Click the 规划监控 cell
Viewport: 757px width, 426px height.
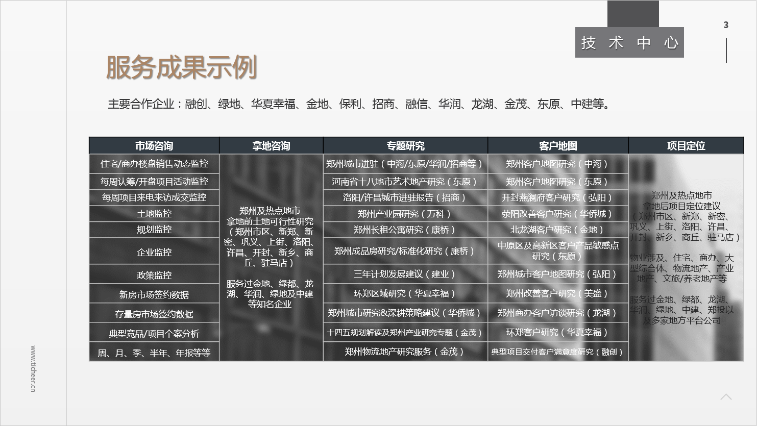pyautogui.click(x=154, y=230)
